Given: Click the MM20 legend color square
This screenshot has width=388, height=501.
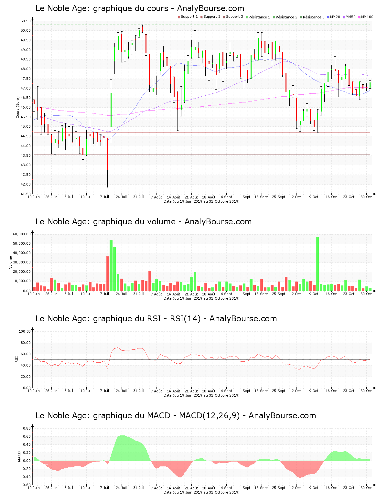Looking at the screenshot, I should coord(328,17).
